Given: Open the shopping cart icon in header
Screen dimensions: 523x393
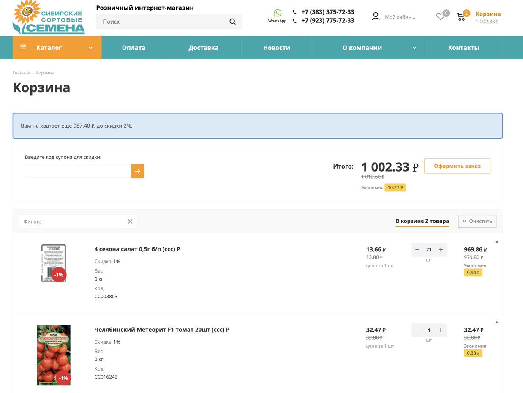Looking at the screenshot, I should click(461, 17).
